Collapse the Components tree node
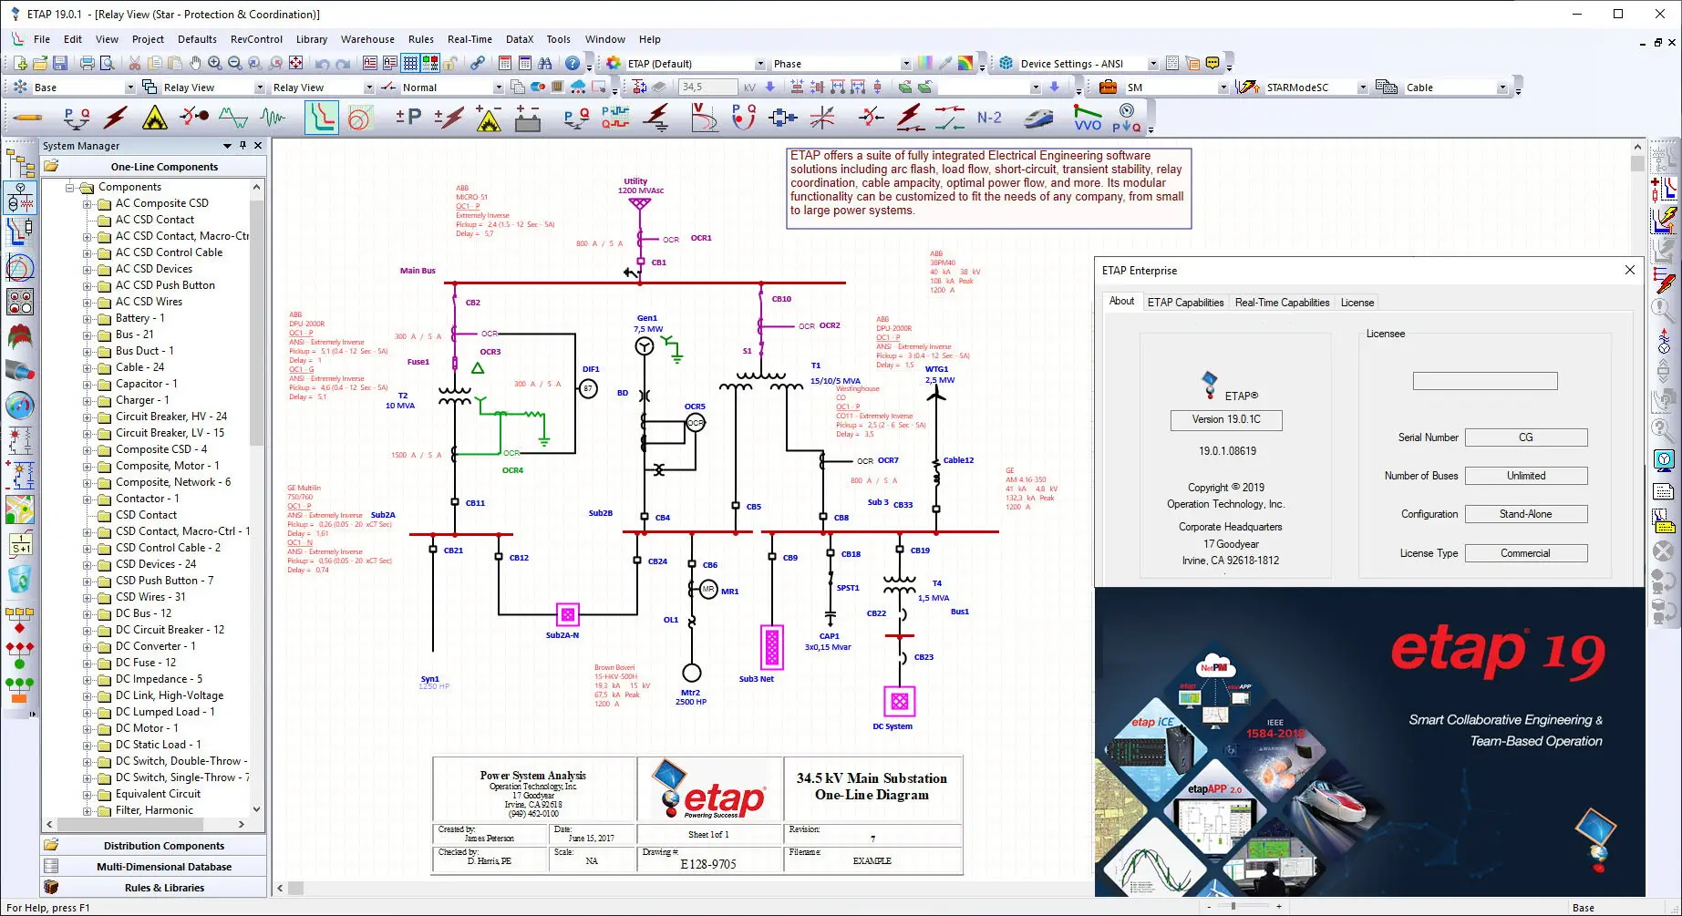The width and height of the screenshot is (1682, 916). click(70, 187)
